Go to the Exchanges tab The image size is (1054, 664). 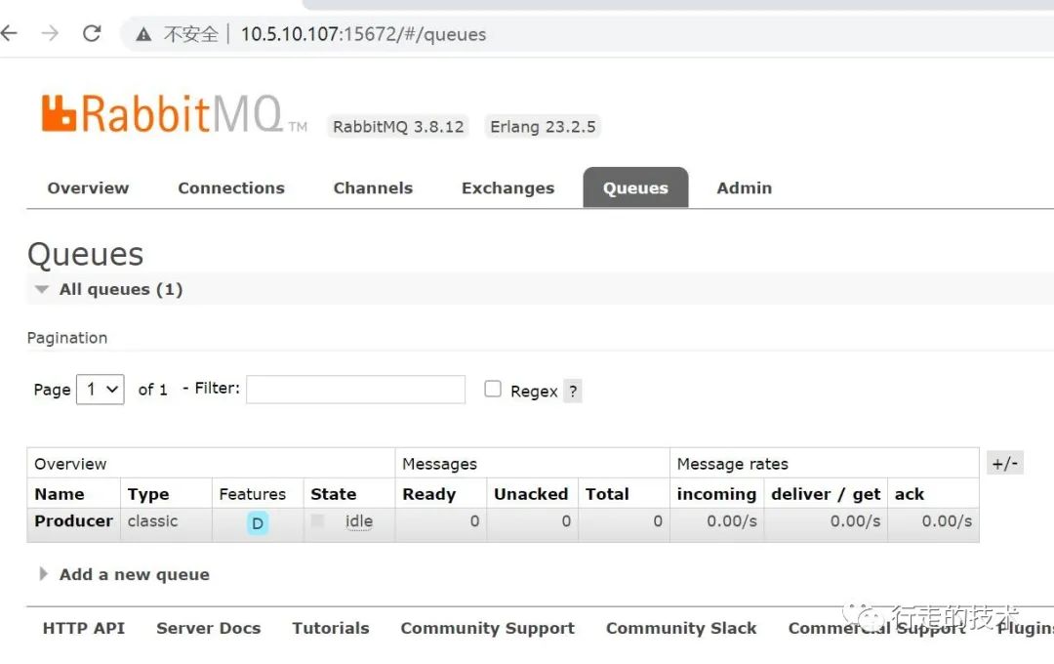[508, 188]
